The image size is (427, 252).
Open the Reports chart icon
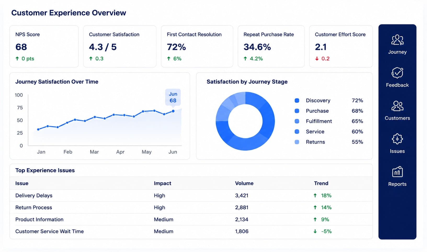click(397, 172)
